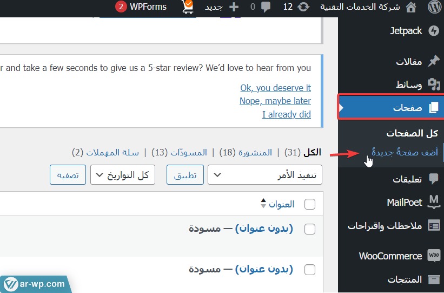444x293 pixels.
Task: Click the WooCommerce Woo icon
Action: pos(434,256)
